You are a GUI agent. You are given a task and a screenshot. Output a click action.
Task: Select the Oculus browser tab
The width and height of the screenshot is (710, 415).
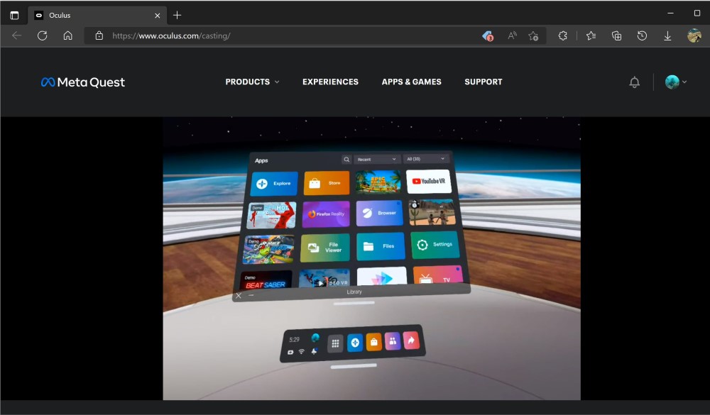point(97,16)
